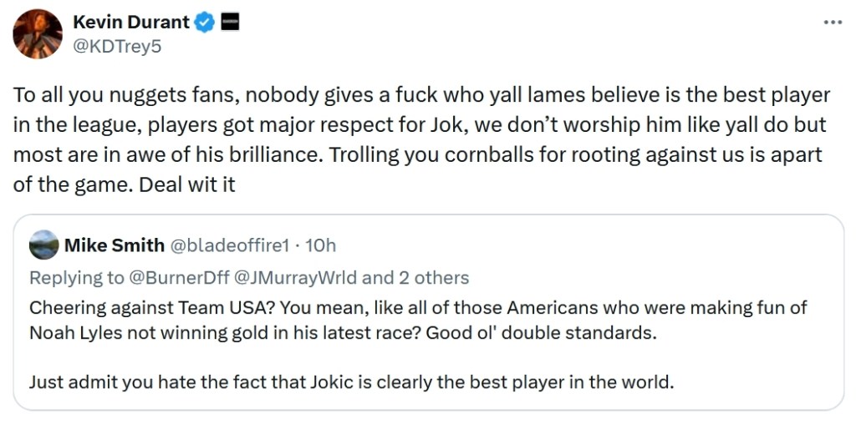Click the @bladeoffire1 handle
This screenshot has width=856, height=424.
[229, 245]
